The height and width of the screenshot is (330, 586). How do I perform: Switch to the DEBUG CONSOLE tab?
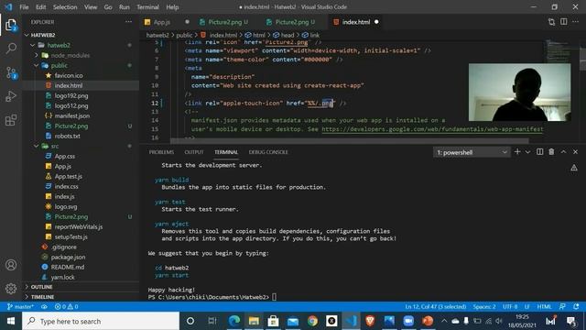tap(268, 152)
